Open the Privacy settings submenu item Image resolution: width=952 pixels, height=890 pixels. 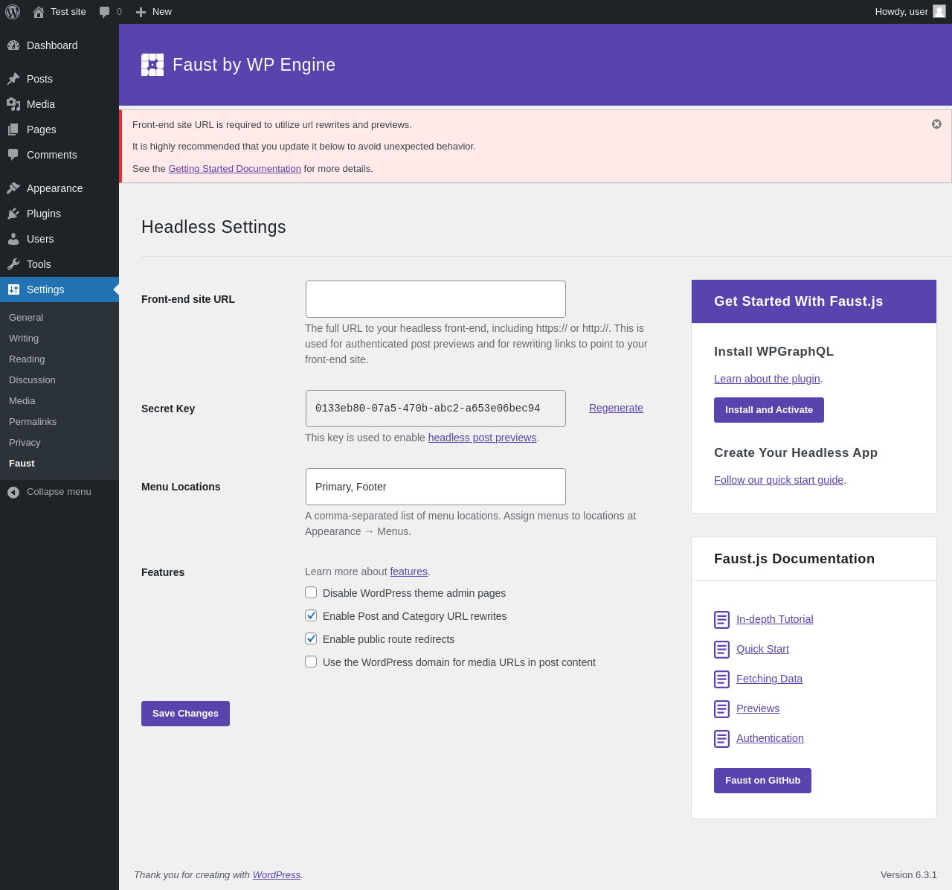(x=25, y=442)
